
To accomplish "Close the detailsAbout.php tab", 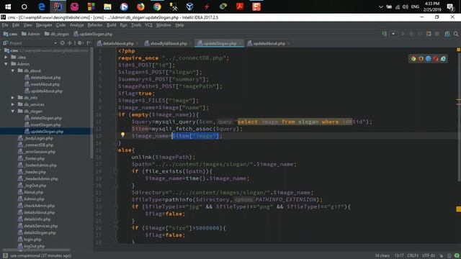I will tap(137, 43).
